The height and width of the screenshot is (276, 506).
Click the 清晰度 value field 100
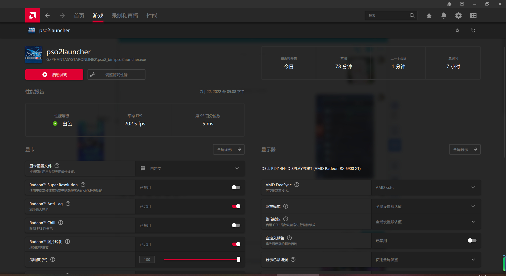click(147, 259)
